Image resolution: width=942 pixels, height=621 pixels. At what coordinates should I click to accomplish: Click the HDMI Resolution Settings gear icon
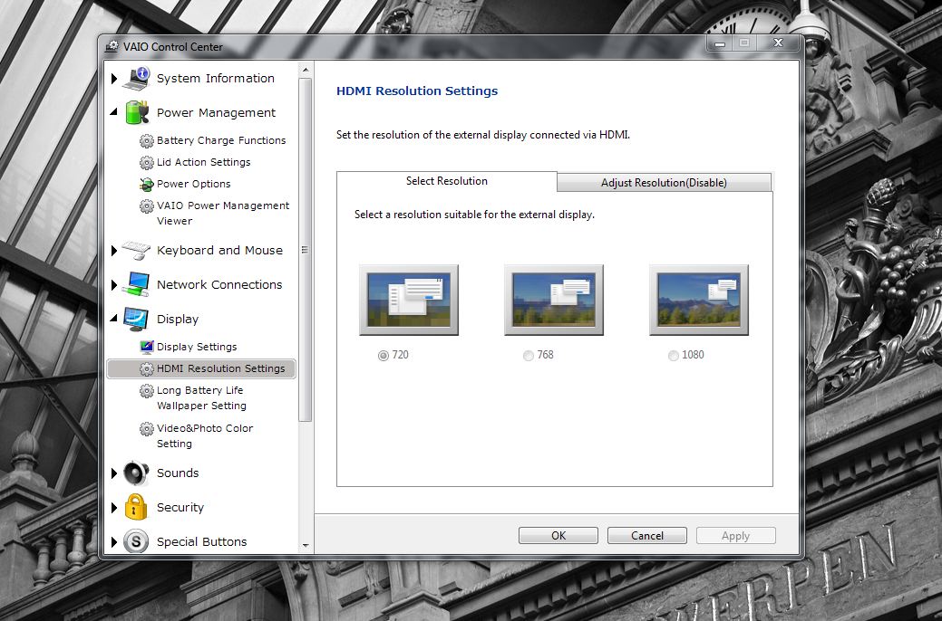coord(147,368)
